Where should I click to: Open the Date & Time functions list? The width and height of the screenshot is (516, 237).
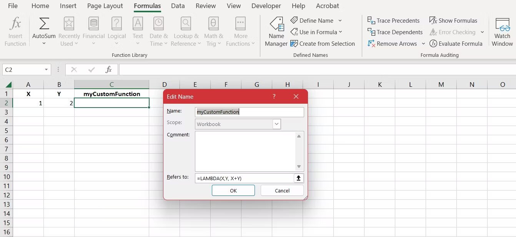pos(158,31)
